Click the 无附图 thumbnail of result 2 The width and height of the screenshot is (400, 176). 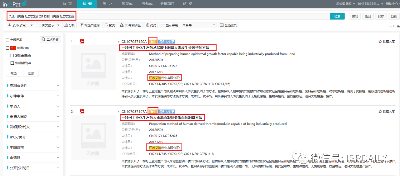[93, 137]
